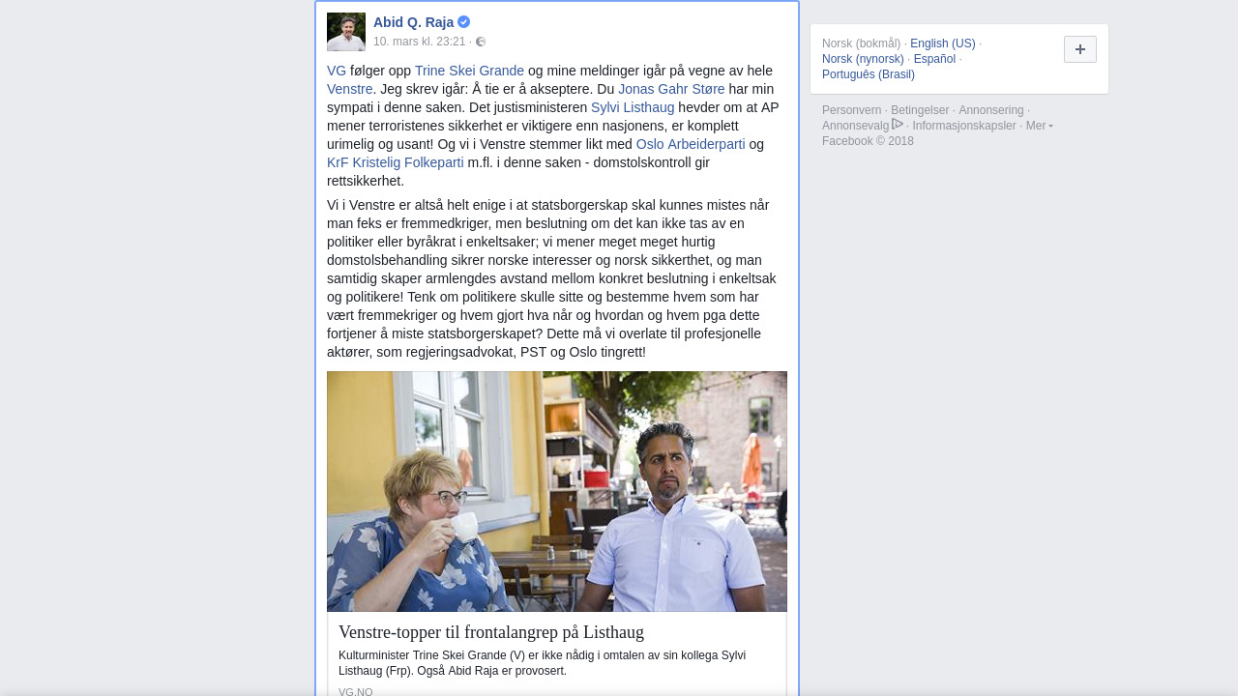This screenshot has width=1238, height=696.
Task: Open the Informasjonskapsler footer link
Action: (x=964, y=126)
